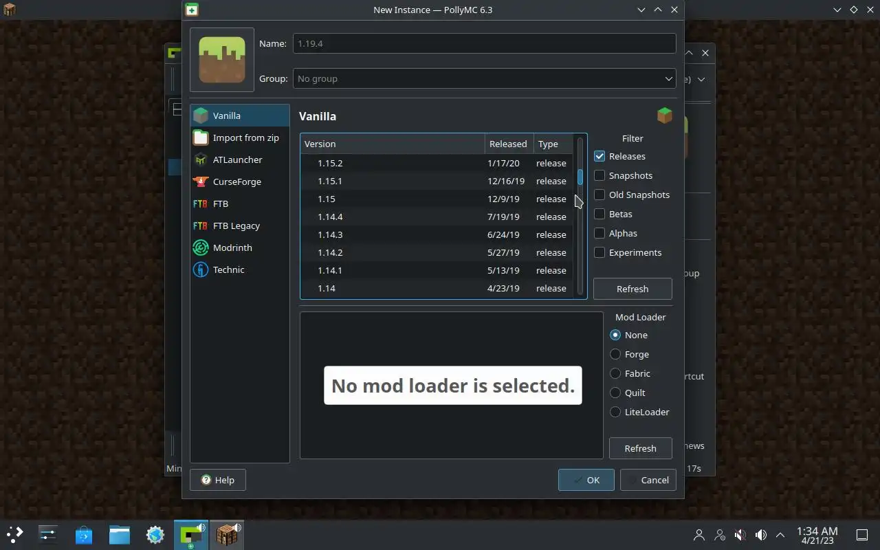
Task: Enable the Experiments filter checkbox
Action: coord(599,252)
